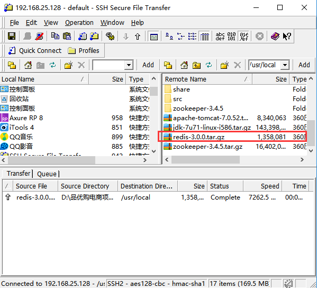Sort remote files by Size column
The height and width of the screenshot is (288, 317).
[x=271, y=79]
